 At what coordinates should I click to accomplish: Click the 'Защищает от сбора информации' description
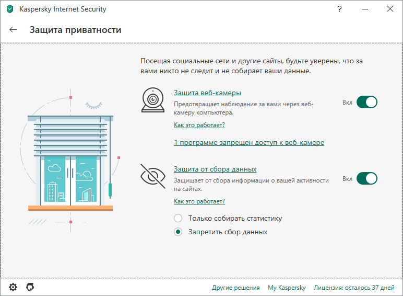[251, 185]
